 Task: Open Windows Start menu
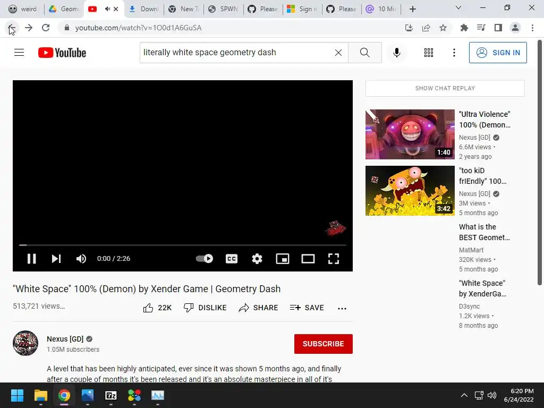(x=17, y=395)
